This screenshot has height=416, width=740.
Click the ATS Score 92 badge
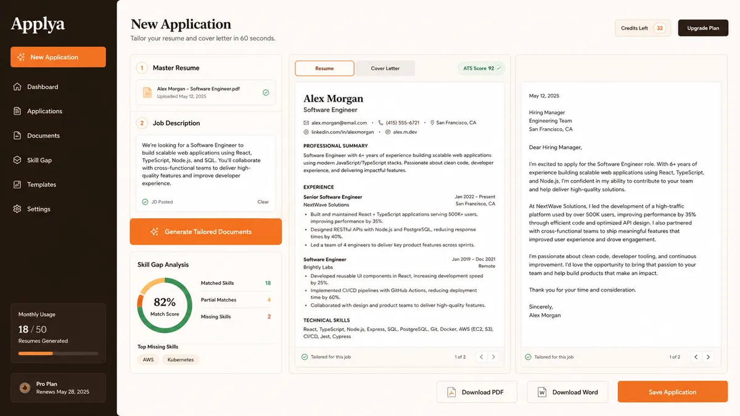point(481,68)
